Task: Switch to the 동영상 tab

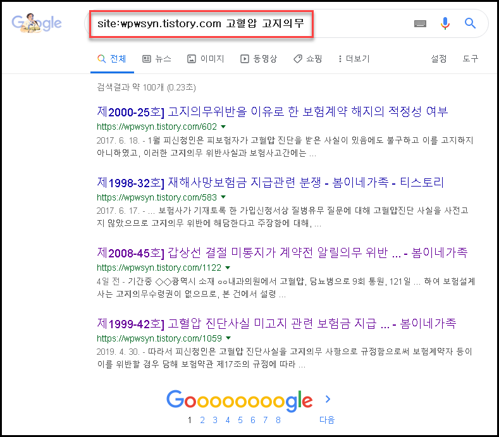Action: (259, 59)
